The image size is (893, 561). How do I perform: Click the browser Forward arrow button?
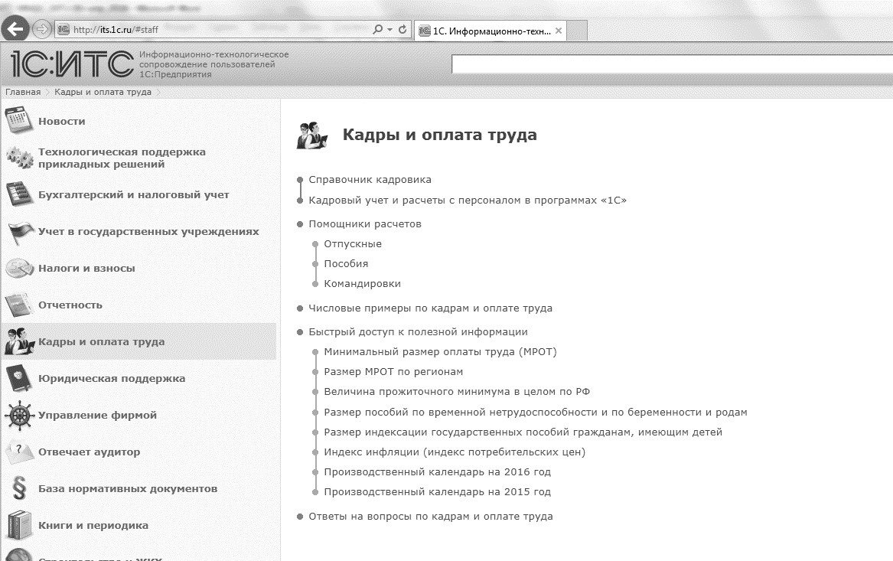41,29
